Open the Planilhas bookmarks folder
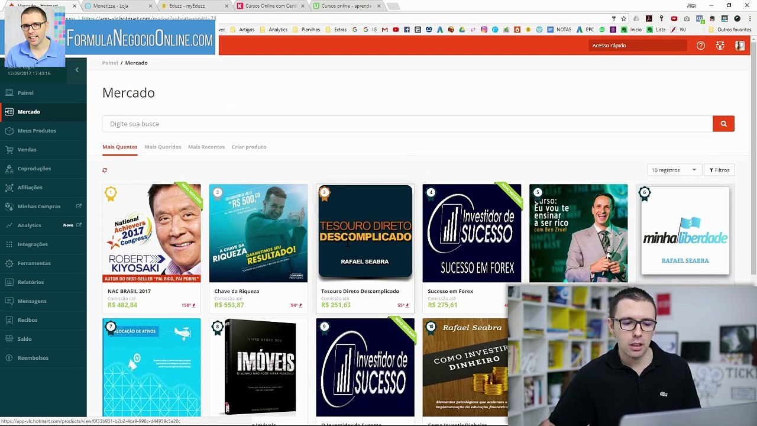This screenshot has width=757, height=426. [x=306, y=30]
